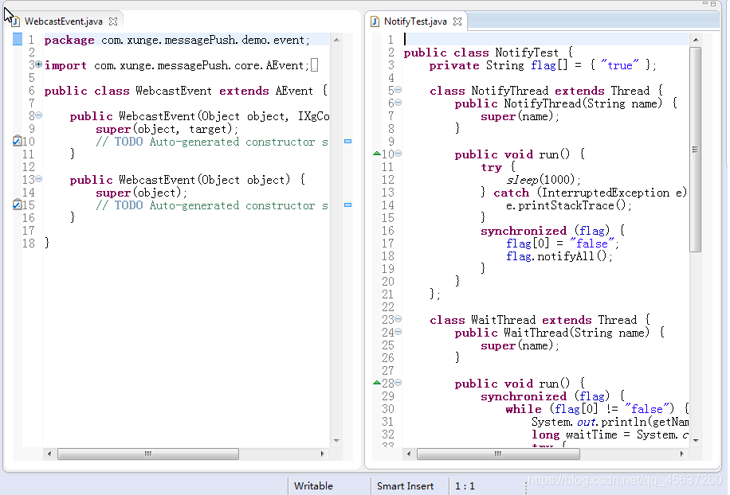Click 'flag[0] = "false";' line
This screenshot has width=730, height=495.
point(563,244)
